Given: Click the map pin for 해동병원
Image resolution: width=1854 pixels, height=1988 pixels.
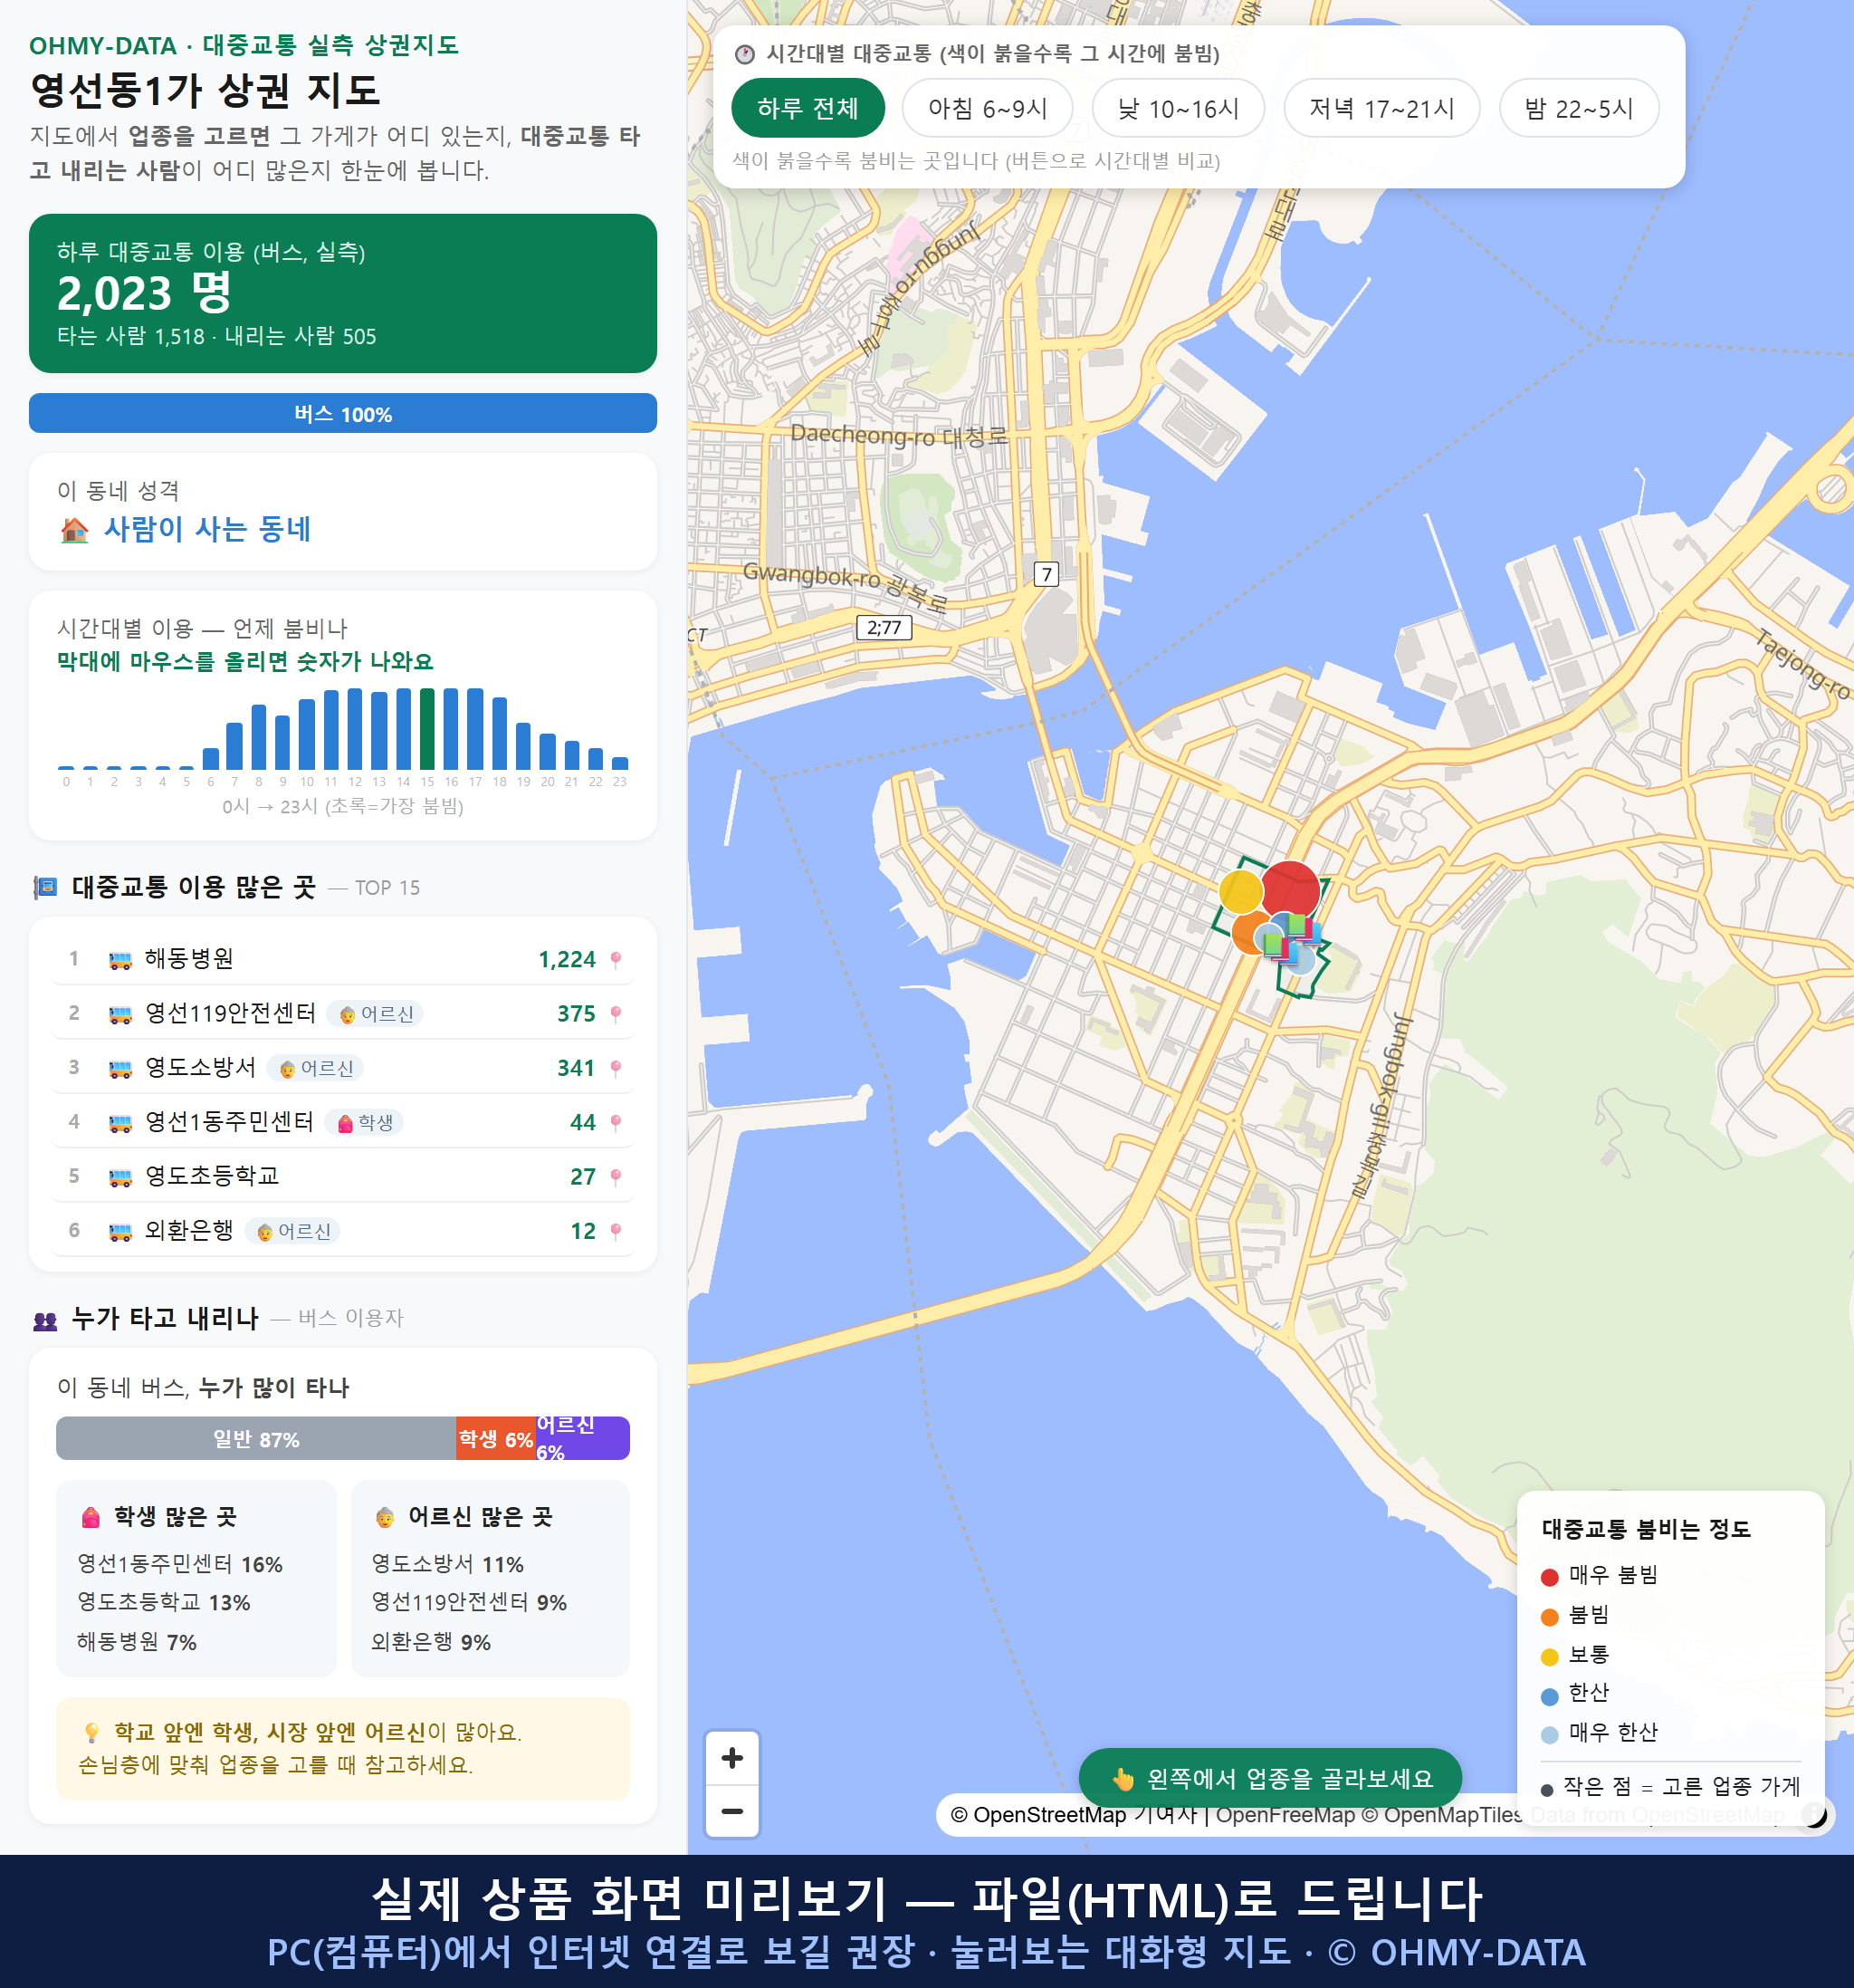Looking at the screenshot, I should (x=616, y=959).
